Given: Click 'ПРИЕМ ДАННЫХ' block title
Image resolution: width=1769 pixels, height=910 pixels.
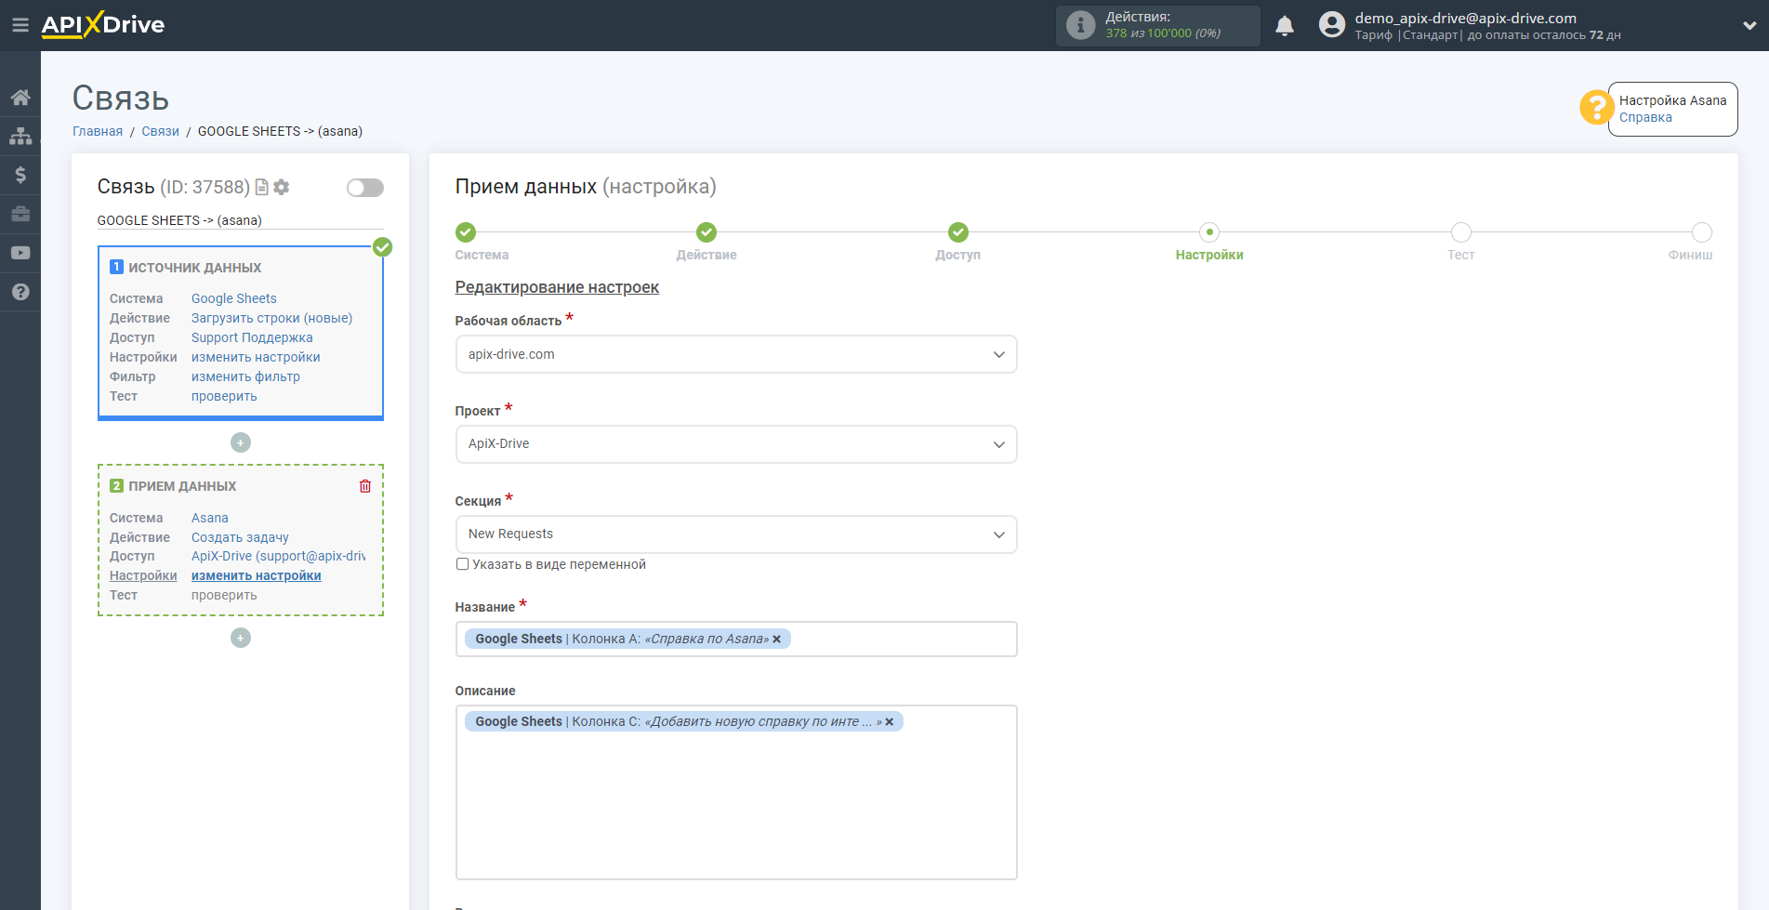Looking at the screenshot, I should click(182, 486).
